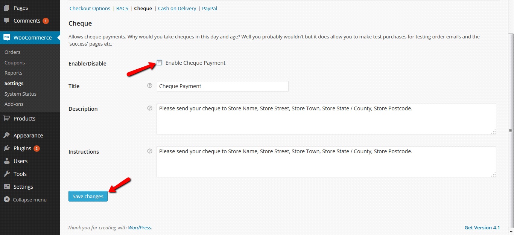Click the Users person icon
Image resolution: width=514 pixels, height=235 pixels.
[7, 161]
